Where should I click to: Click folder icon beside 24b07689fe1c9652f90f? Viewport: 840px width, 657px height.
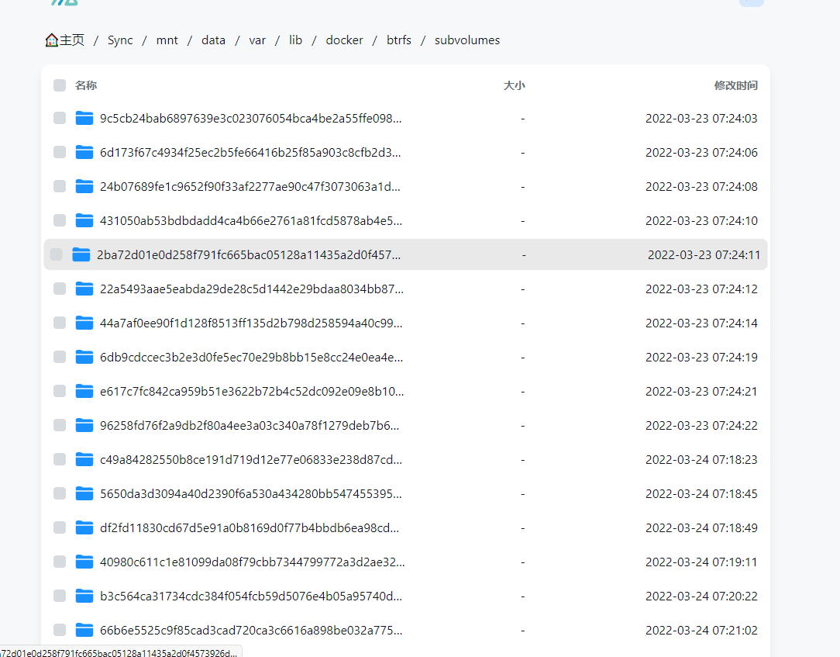pos(84,186)
